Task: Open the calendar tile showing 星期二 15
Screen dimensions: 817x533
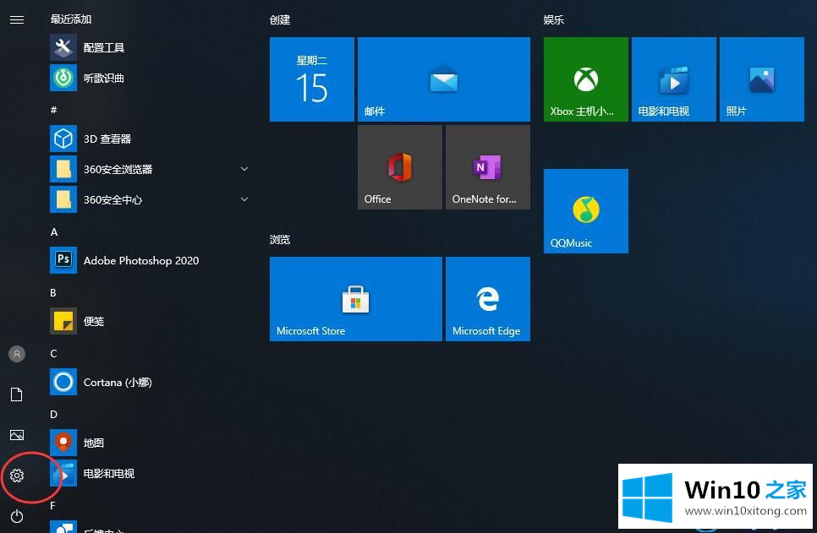Action: 311,79
